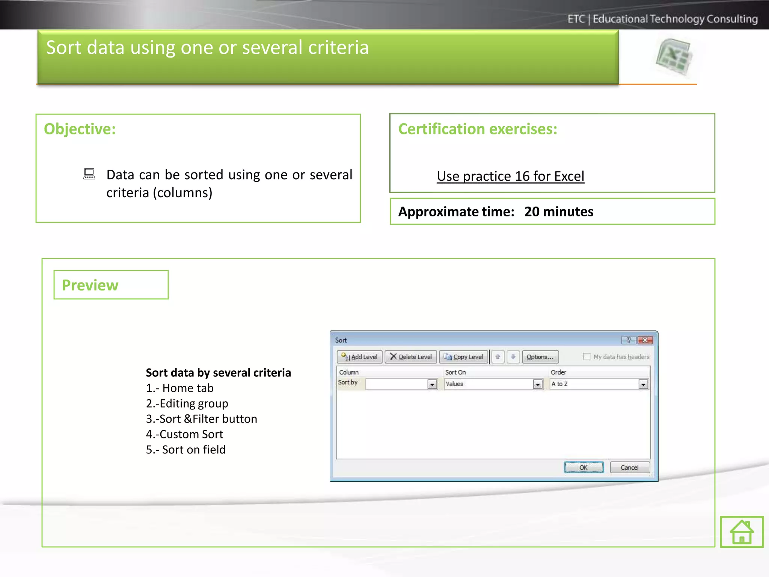Click the home icon button

[742, 532]
